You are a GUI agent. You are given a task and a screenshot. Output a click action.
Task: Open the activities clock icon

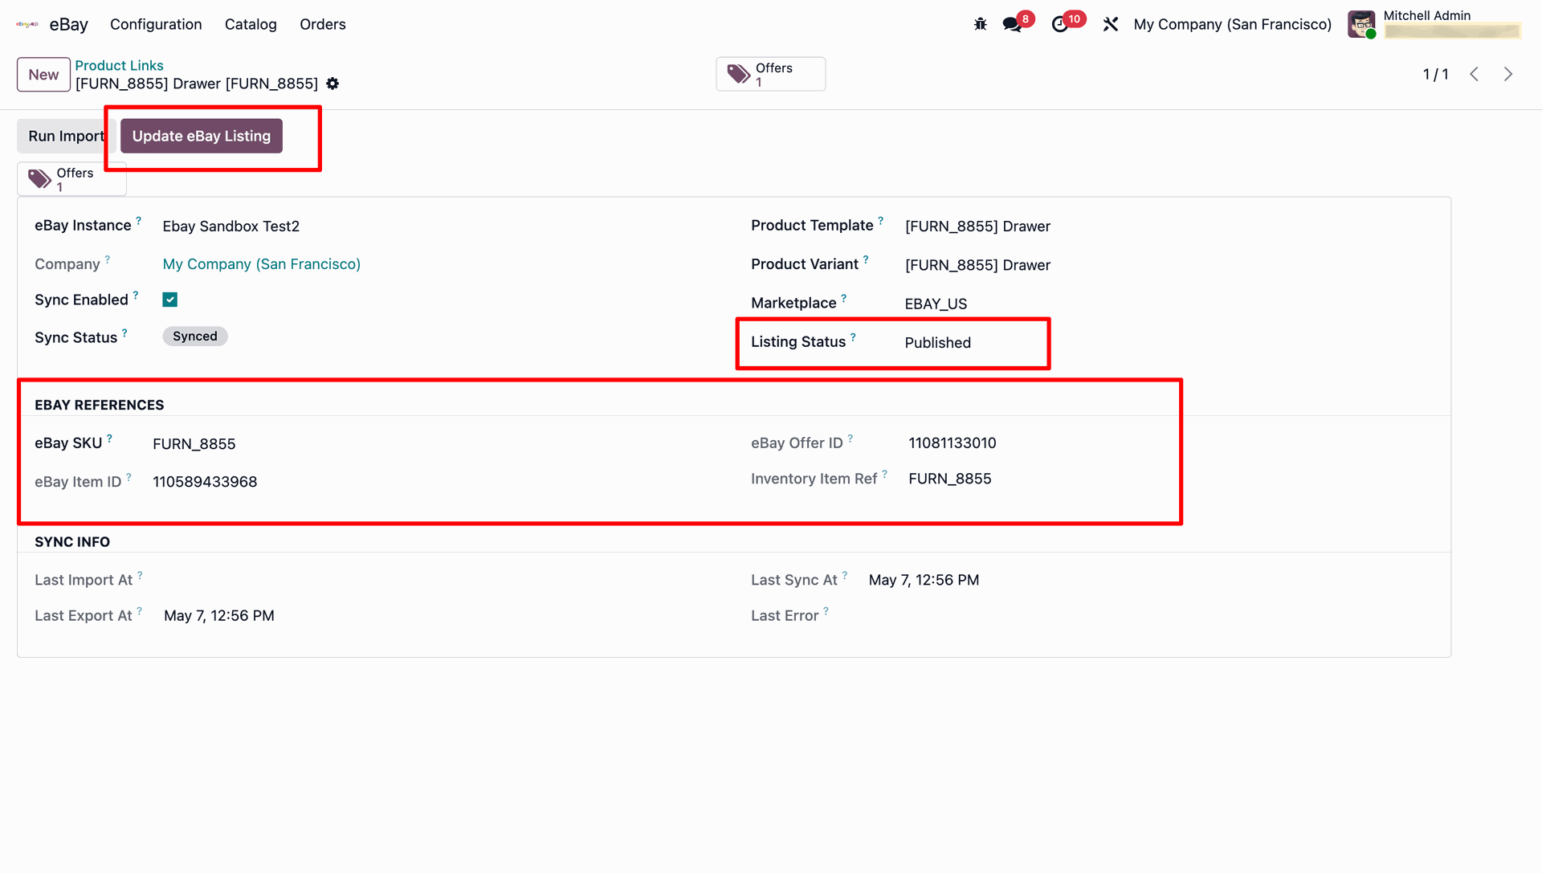[1060, 24]
